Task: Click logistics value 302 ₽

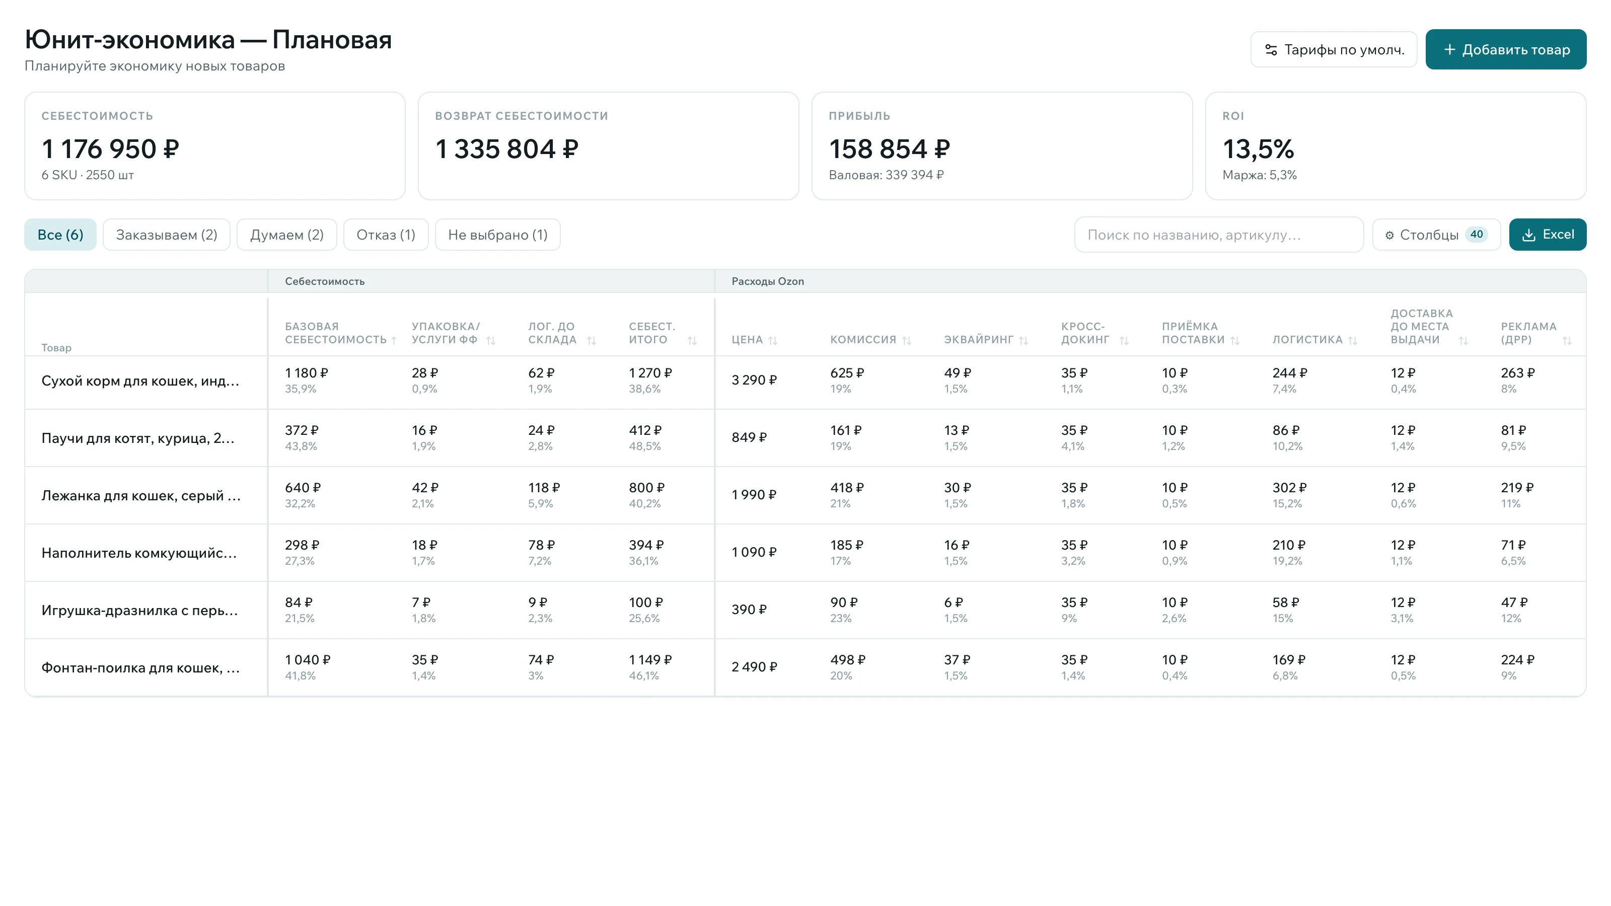Action: (x=1289, y=488)
